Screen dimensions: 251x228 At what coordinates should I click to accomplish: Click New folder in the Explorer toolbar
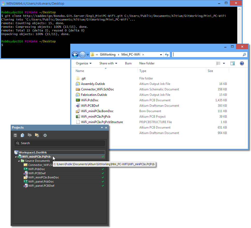(147, 63)
